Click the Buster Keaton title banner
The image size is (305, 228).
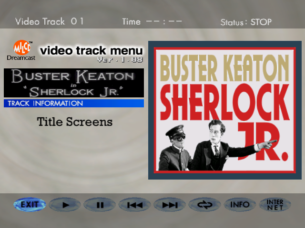click(74, 83)
